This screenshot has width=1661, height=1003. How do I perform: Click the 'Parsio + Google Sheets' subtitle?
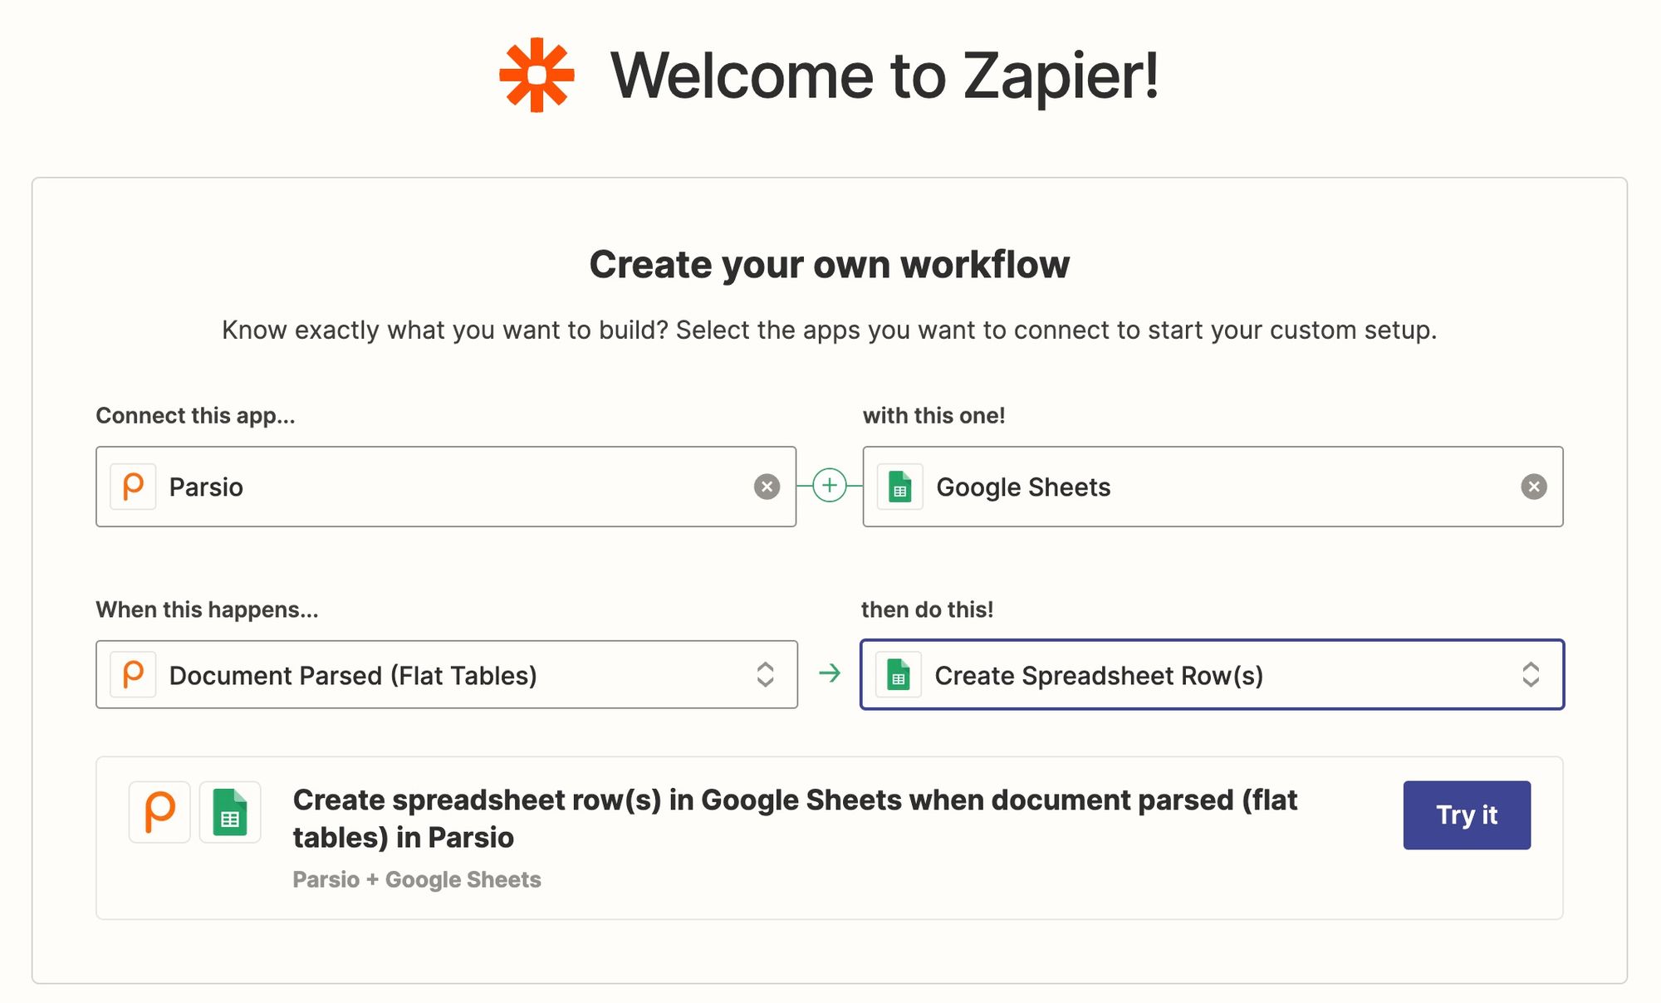click(x=417, y=879)
